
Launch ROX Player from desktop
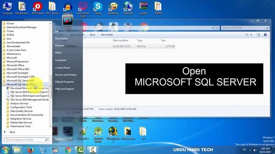[x=37, y=8]
